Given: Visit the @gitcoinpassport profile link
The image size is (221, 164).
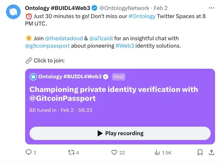Looking at the screenshot, I should [x=47, y=46].
